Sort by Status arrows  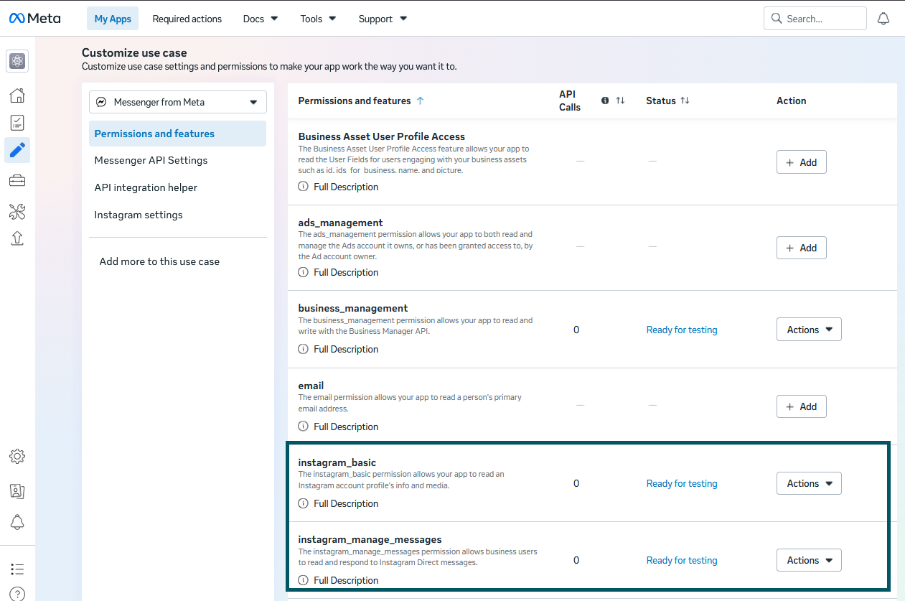click(685, 101)
